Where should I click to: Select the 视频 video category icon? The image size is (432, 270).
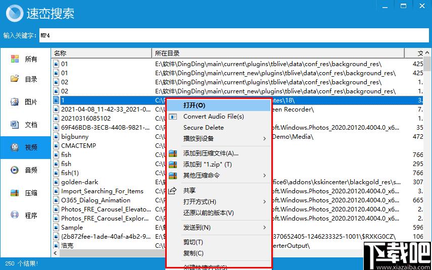pos(15,147)
